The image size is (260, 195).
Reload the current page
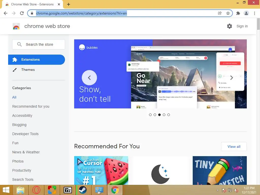point(22,13)
